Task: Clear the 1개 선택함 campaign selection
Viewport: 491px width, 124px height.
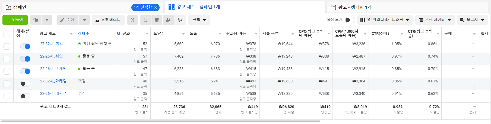Action: 156,8
